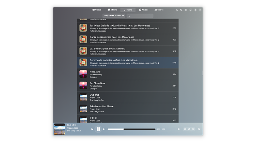The image size is (256, 144).
Task: Click the Tus Ojitos track album art
Action: coord(83,28)
